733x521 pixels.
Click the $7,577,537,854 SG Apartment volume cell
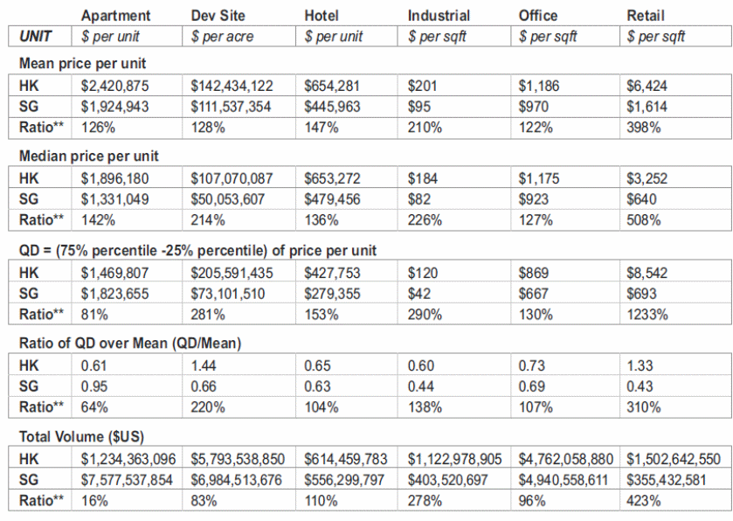pos(128,481)
